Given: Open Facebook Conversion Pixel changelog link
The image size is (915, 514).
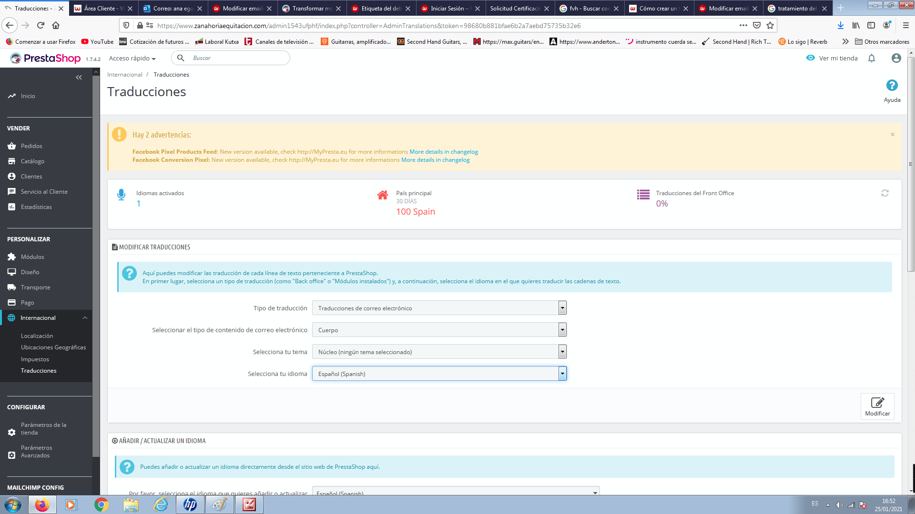Looking at the screenshot, I should point(435,160).
